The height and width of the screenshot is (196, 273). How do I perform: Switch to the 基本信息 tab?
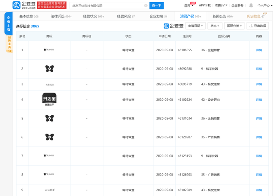pyautogui.click(x=29, y=16)
